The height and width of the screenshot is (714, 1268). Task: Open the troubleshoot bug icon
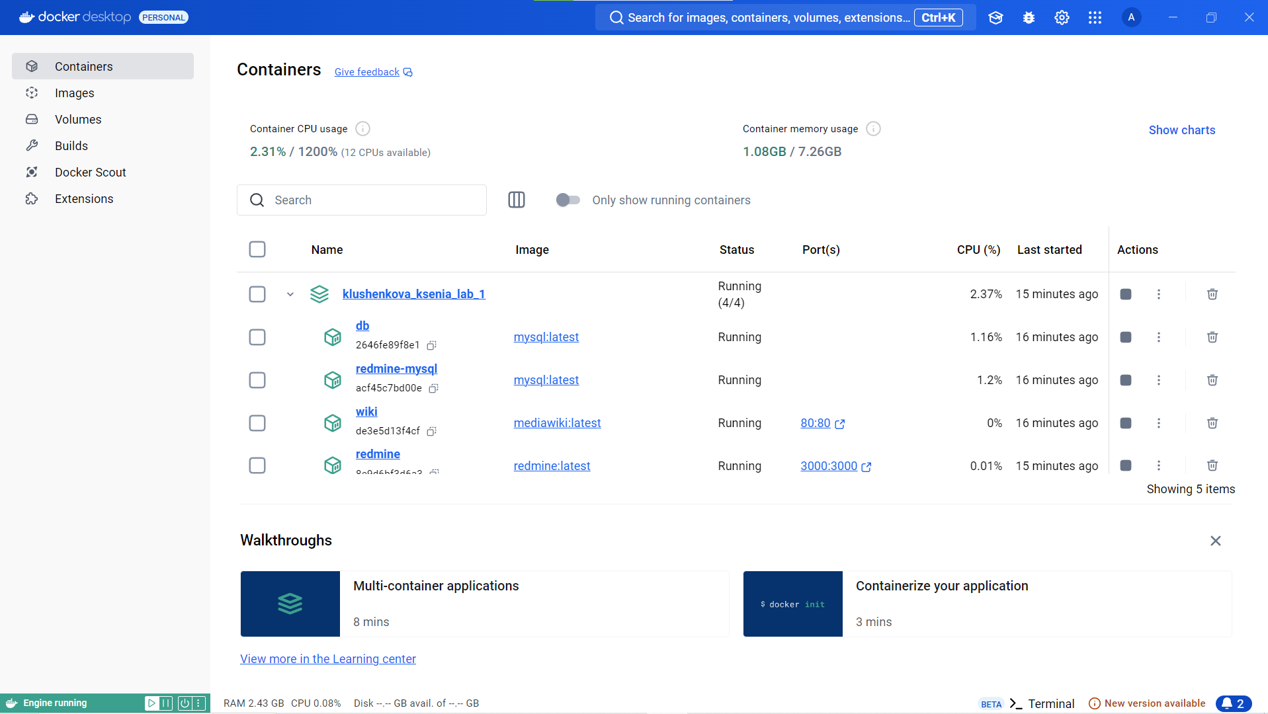tap(1029, 18)
